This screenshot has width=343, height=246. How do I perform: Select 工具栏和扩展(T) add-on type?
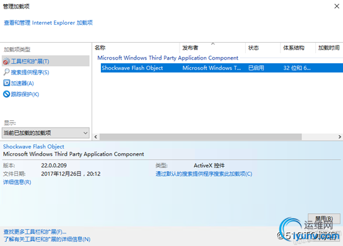tap(46, 61)
